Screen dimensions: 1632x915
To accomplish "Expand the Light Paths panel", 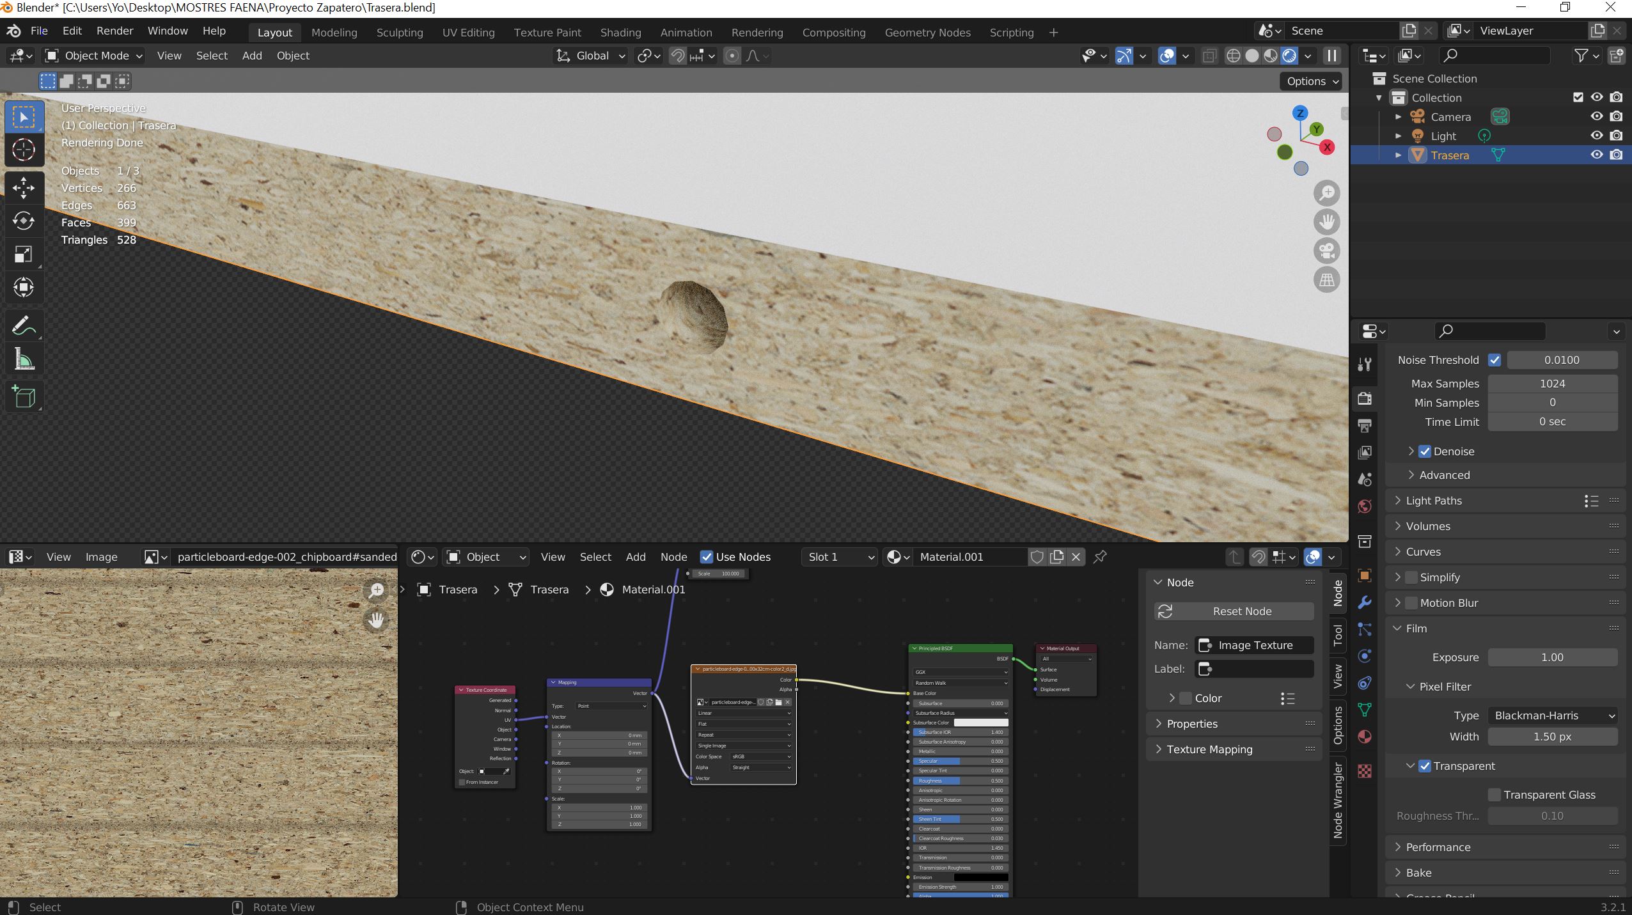I will [1434, 501].
